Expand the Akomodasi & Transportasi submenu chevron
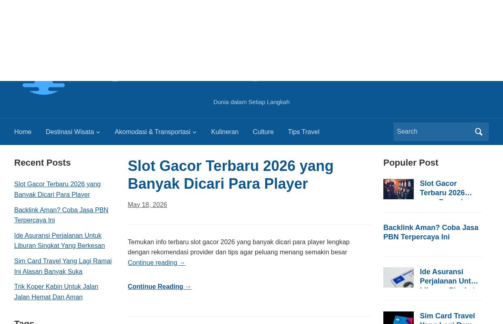 tap(194, 132)
